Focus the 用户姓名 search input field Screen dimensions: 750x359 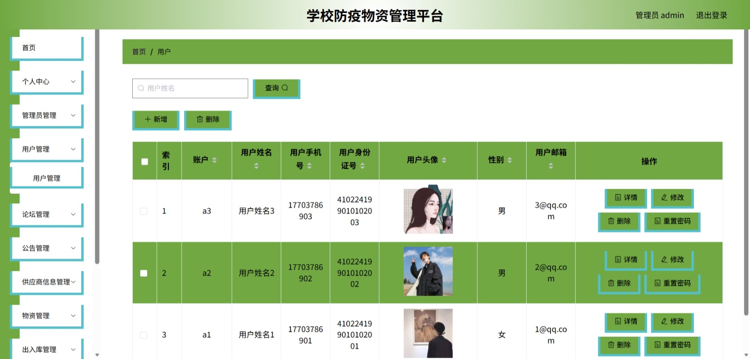[190, 88]
